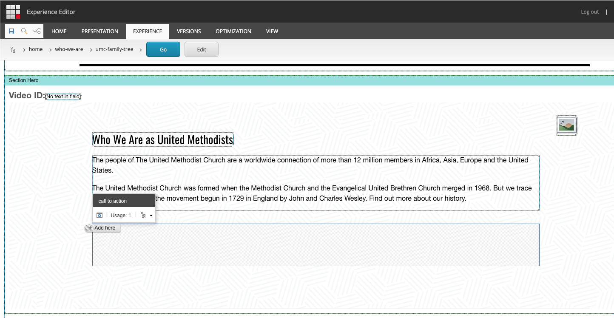This screenshot has height=318, width=614.
Task: Click the Experience Editor title
Action: click(x=51, y=12)
